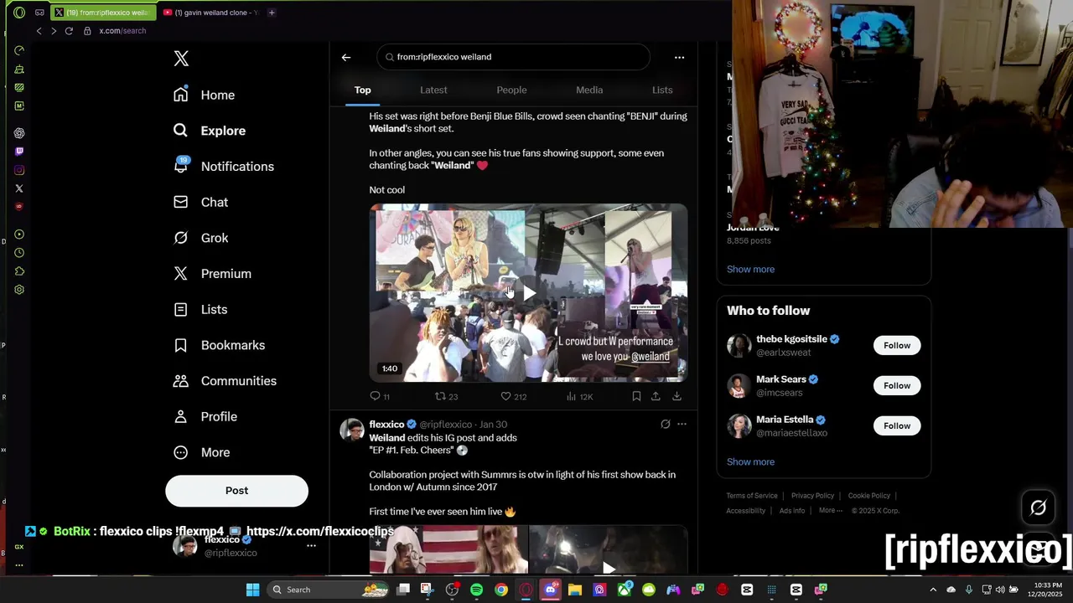1073x603 pixels.
Task: Expand the More navigation menu
Action: tap(201, 452)
